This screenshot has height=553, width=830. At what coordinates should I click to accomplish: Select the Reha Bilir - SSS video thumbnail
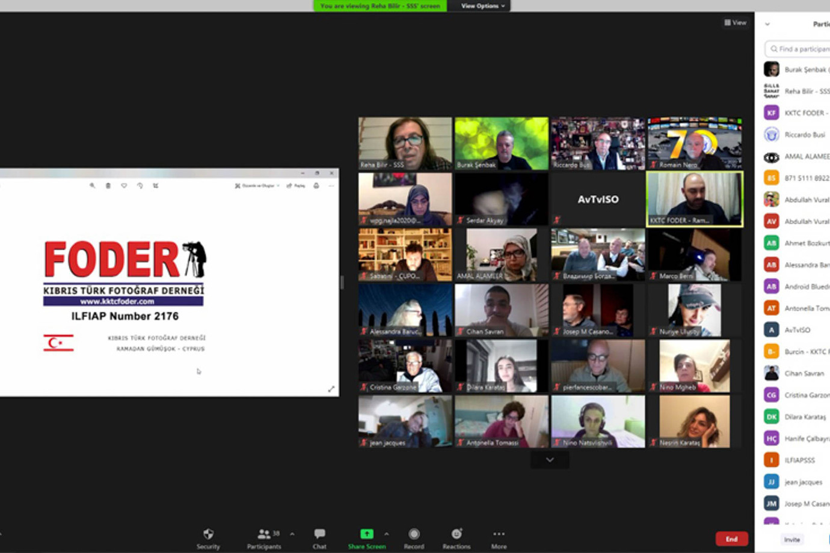click(405, 143)
